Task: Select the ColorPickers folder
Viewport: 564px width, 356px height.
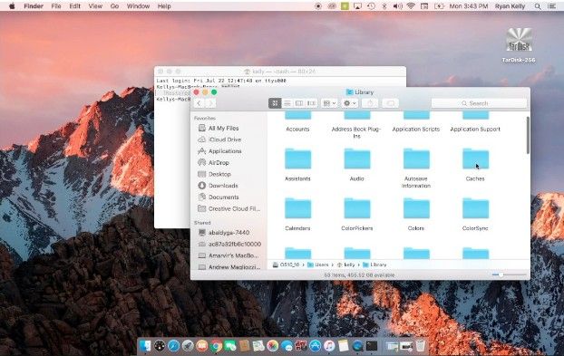Action: coord(357,208)
